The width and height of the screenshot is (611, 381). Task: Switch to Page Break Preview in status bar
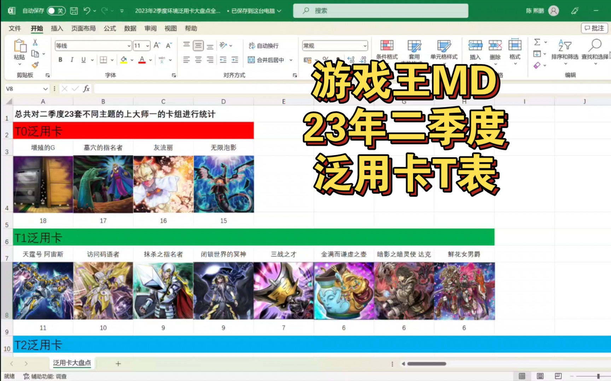tap(558, 376)
